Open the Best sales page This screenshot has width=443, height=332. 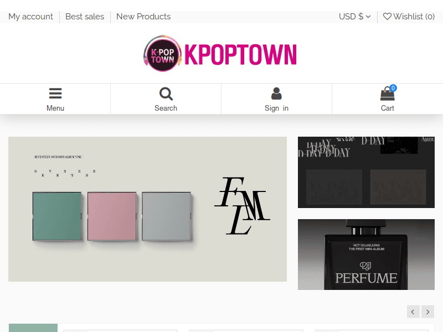[x=84, y=17]
